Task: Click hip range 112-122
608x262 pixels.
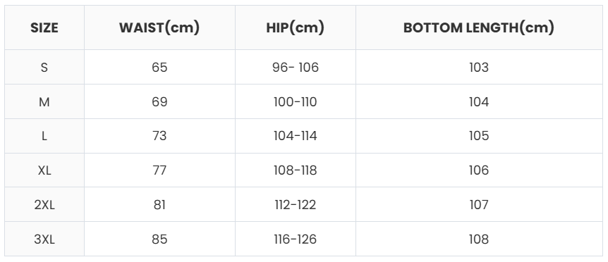Action: [295, 204]
